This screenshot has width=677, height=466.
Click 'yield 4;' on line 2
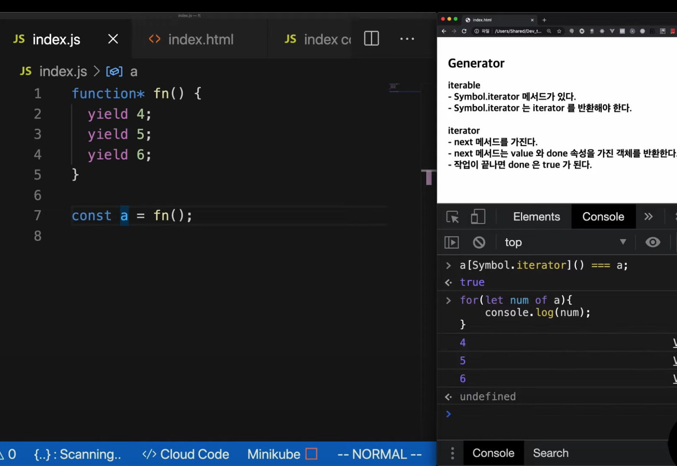pyautogui.click(x=119, y=114)
